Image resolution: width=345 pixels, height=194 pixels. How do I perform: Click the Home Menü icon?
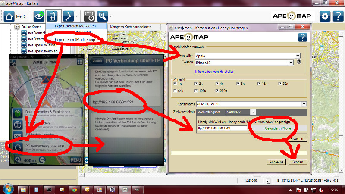click(x=9, y=17)
